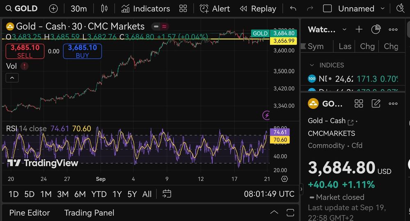Change the 30m chart interval
This screenshot has height=221, width=410.
[79, 9]
